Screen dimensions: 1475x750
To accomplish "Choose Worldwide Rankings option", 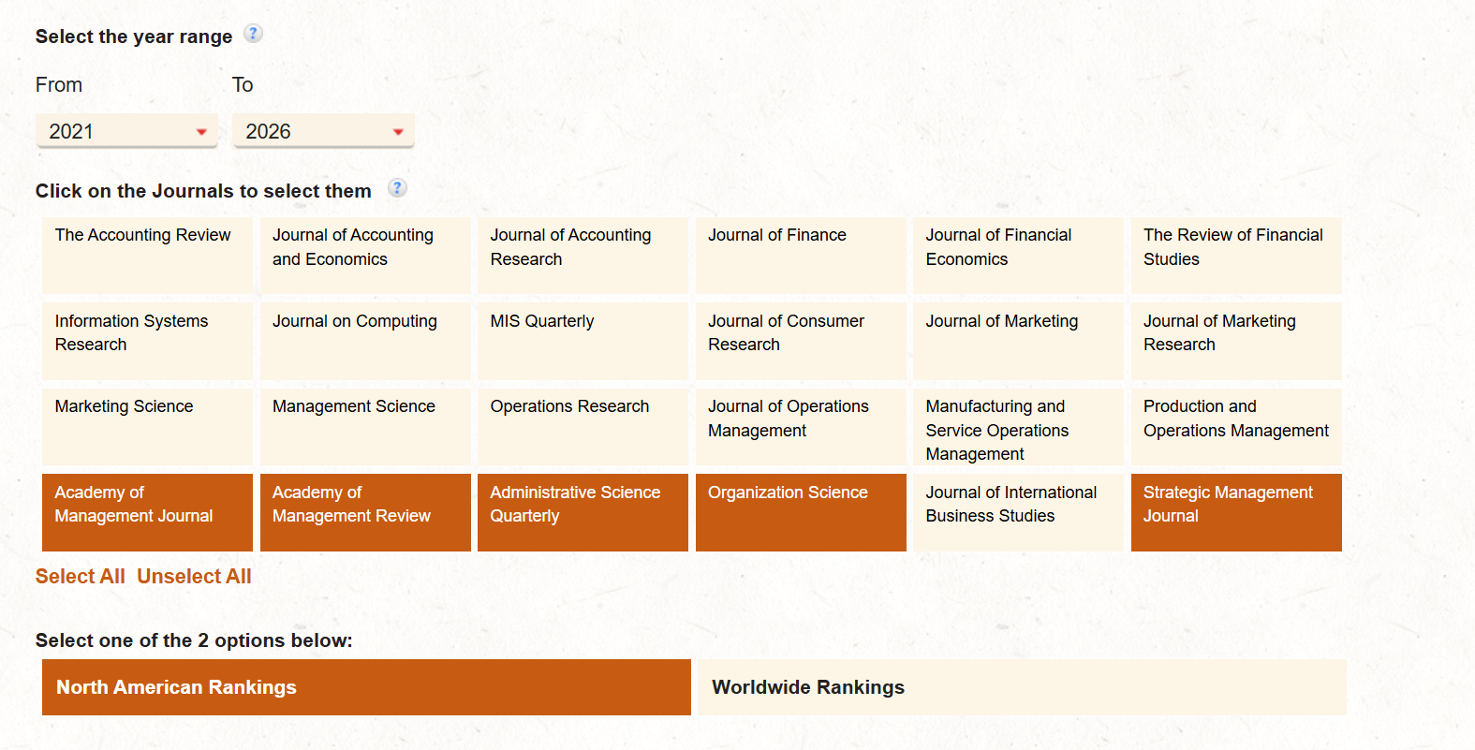I will (x=1023, y=687).
